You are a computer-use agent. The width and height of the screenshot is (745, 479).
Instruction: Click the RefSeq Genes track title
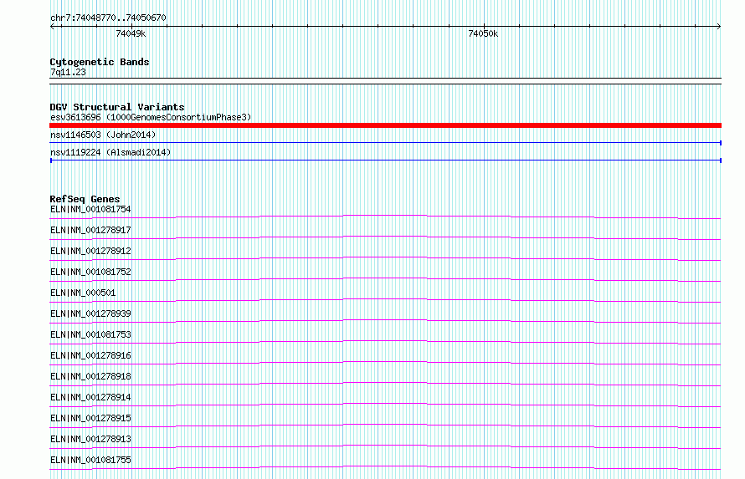pos(85,199)
